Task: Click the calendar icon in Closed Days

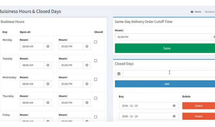Action: pyautogui.click(x=119, y=74)
